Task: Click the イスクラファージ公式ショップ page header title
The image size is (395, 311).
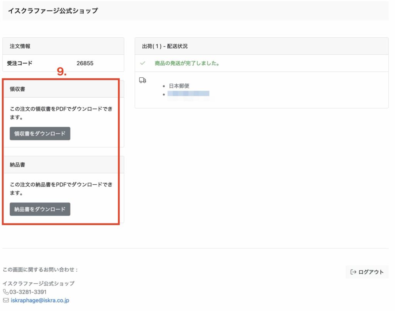Action: click(x=53, y=10)
